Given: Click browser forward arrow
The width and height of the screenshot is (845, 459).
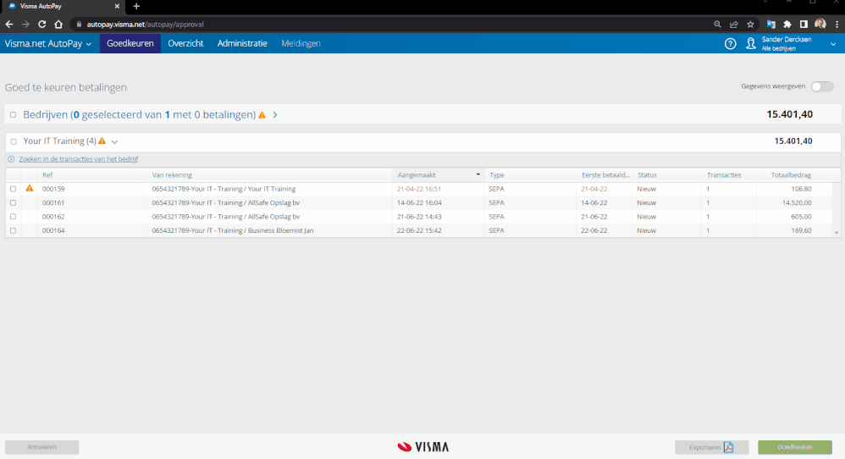Looking at the screenshot, I should [x=25, y=25].
